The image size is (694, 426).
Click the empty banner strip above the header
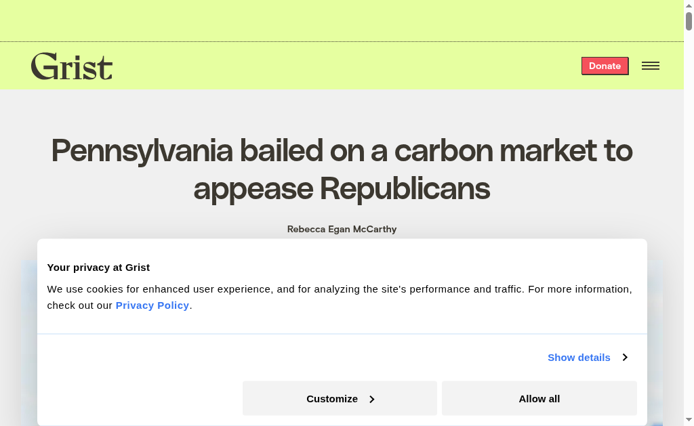pos(339,20)
